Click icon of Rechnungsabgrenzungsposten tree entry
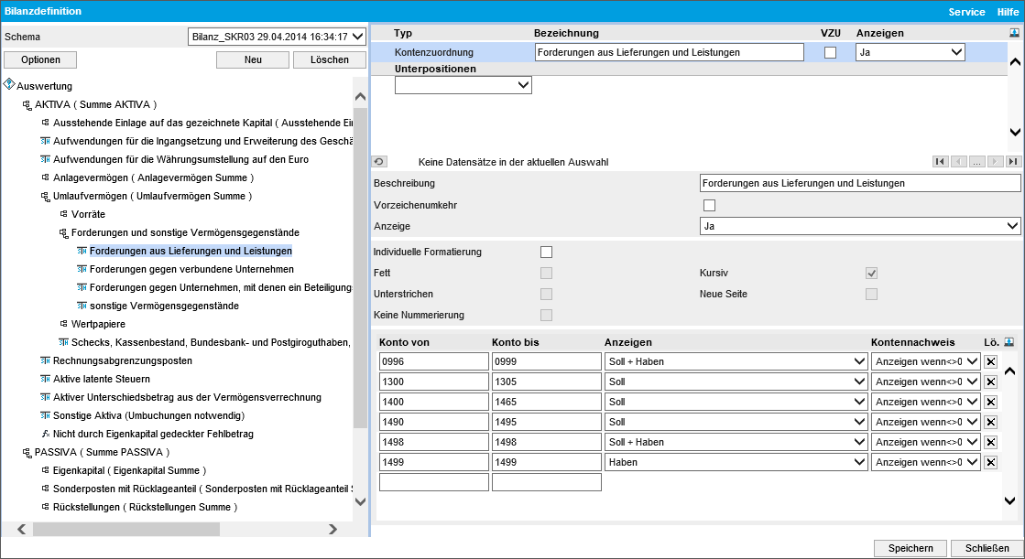 [45, 360]
